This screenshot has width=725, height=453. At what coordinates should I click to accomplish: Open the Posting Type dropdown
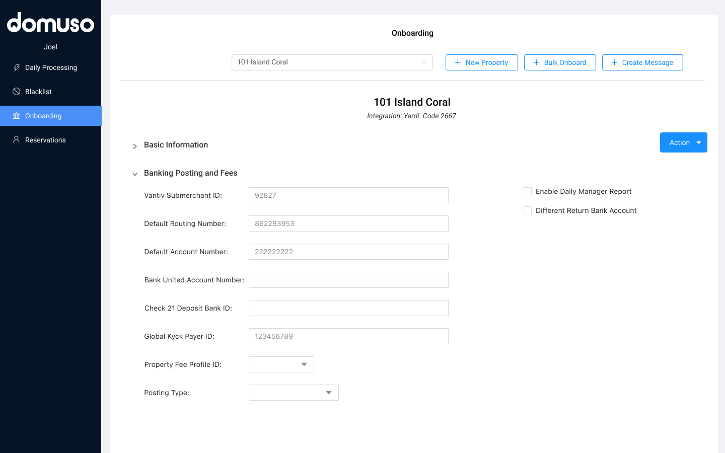294,393
